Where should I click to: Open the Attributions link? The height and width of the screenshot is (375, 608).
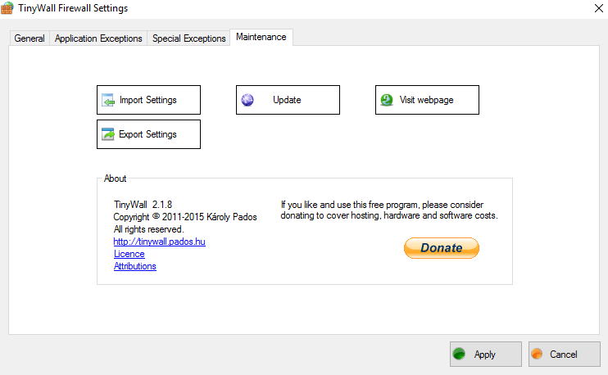click(135, 266)
